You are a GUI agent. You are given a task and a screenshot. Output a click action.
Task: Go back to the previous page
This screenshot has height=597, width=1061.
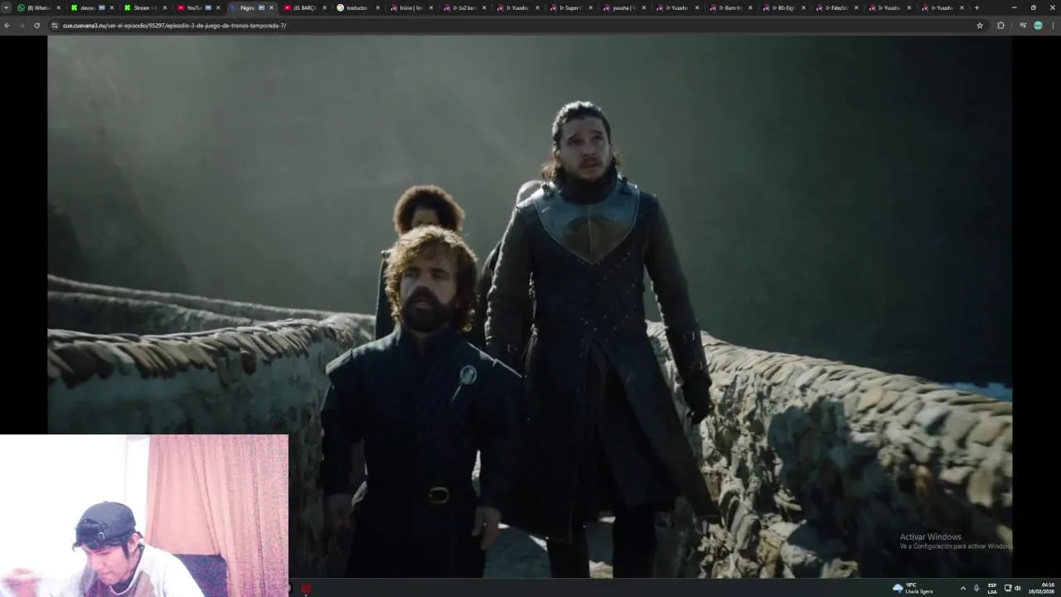(7, 26)
